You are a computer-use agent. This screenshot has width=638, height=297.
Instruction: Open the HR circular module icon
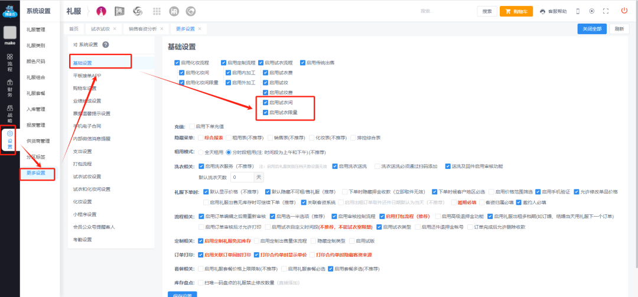[x=174, y=11]
